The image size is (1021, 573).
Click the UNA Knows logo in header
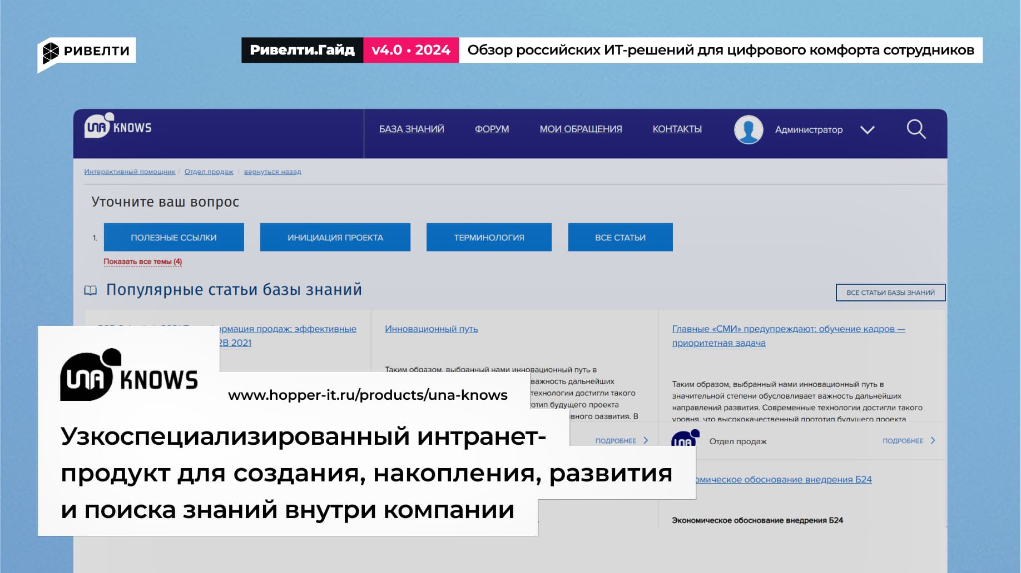click(x=118, y=127)
